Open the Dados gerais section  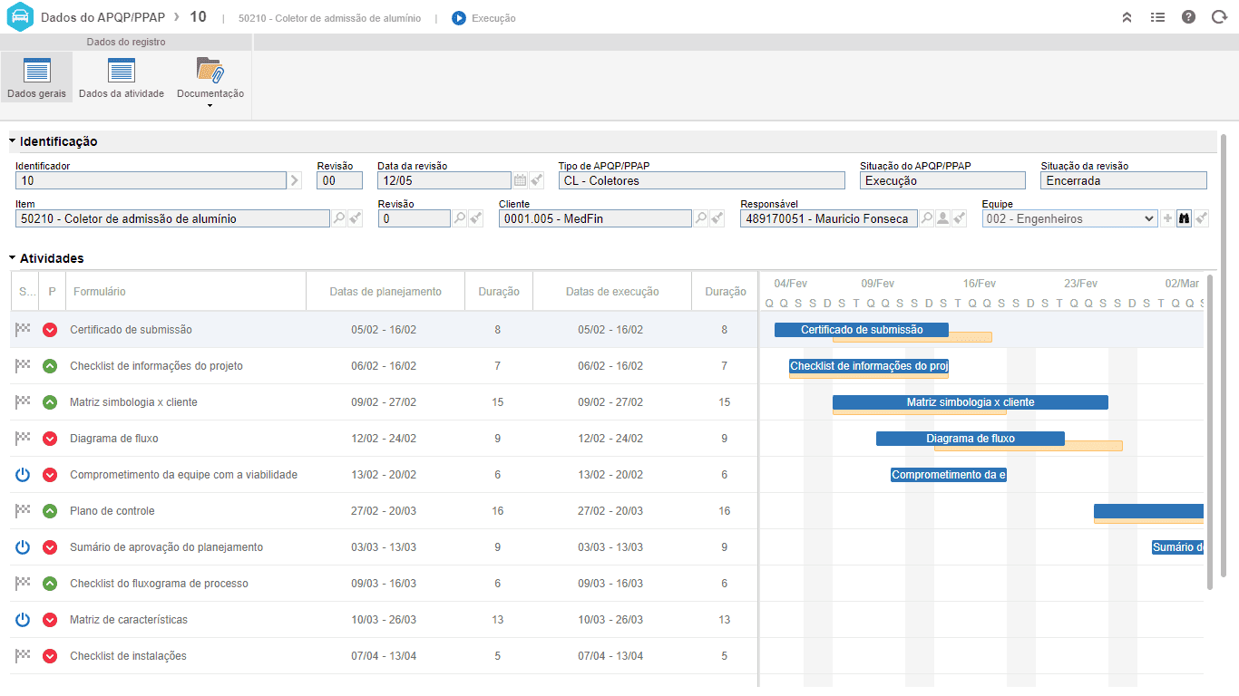click(36, 77)
